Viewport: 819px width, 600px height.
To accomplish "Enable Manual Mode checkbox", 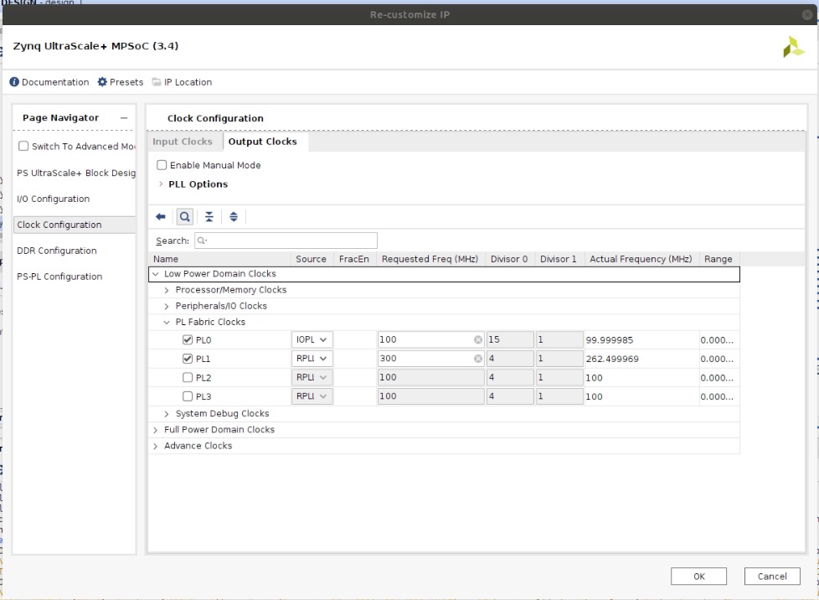I will coord(162,165).
